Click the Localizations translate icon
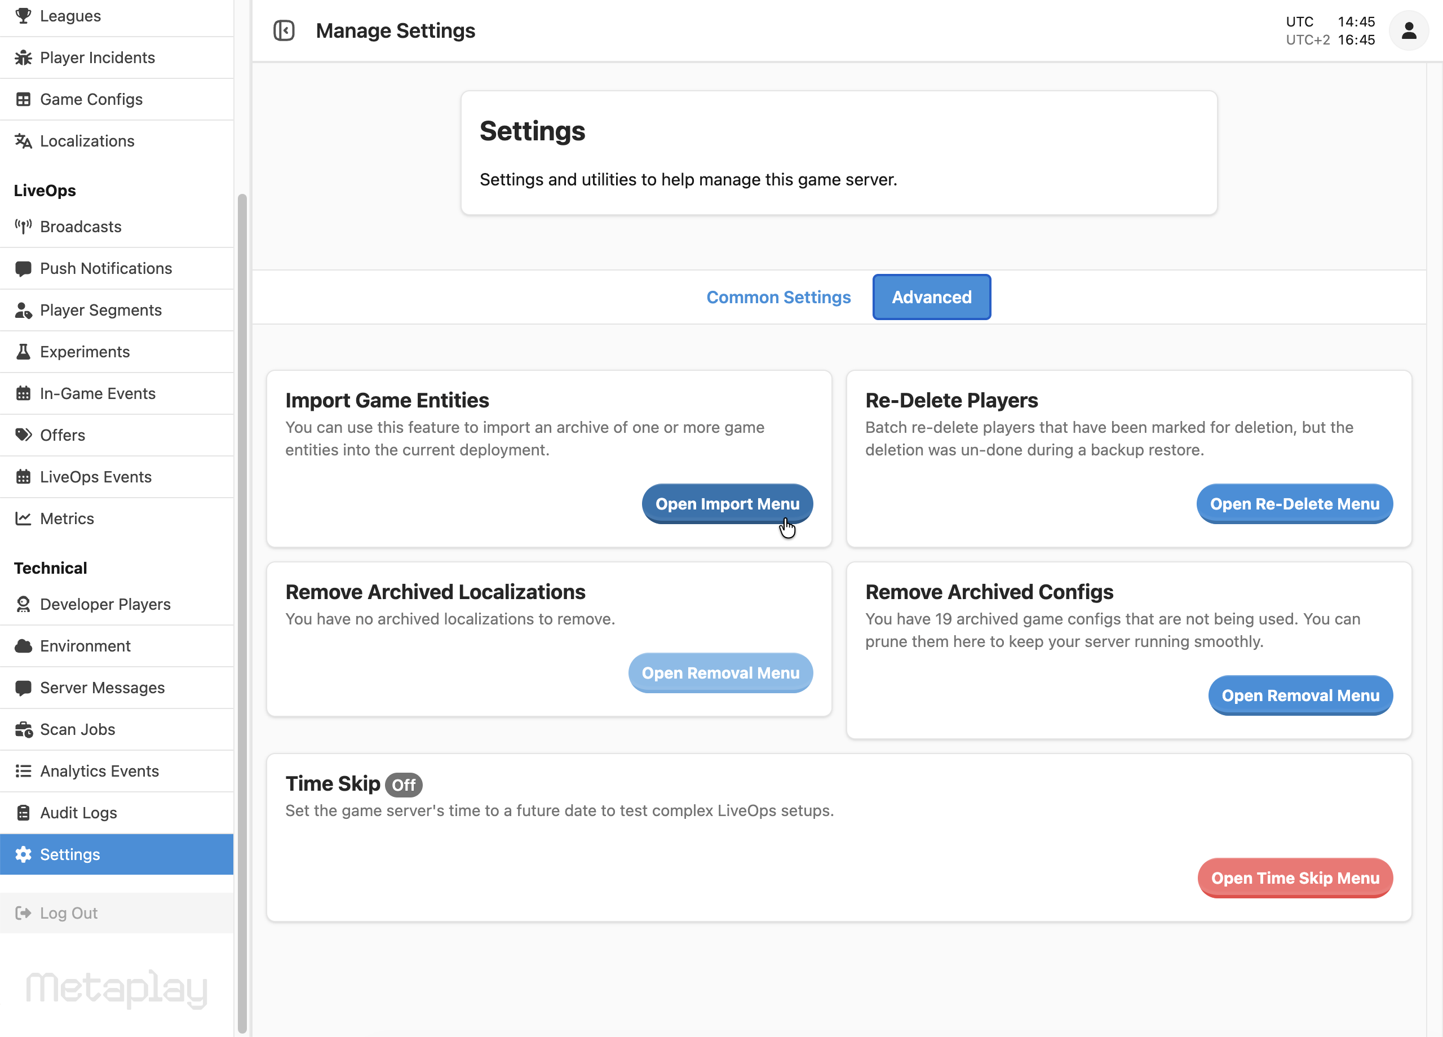This screenshot has height=1037, width=1443. coord(24,141)
